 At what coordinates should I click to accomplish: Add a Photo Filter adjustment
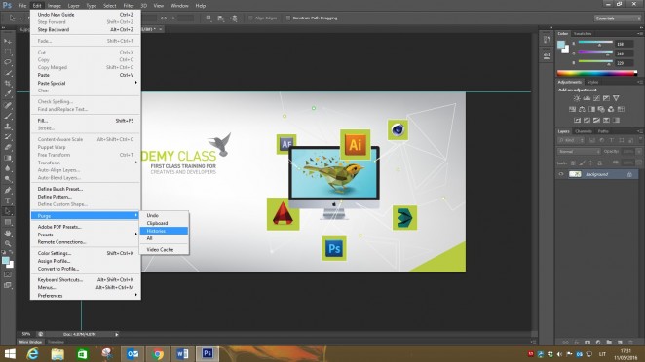click(601, 109)
